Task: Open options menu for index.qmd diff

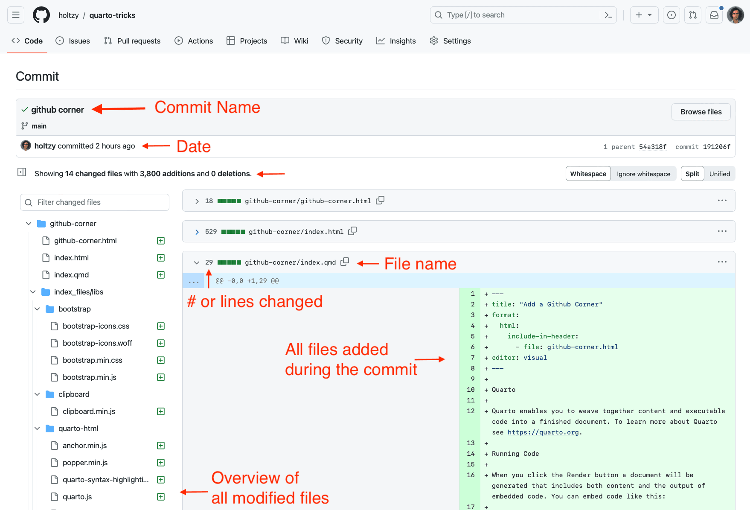Action: coord(722,262)
